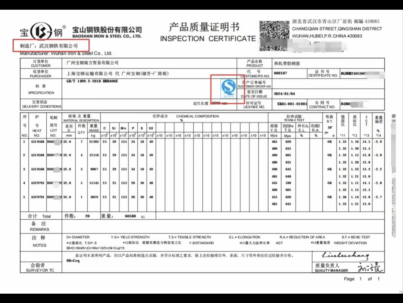Click license number 'XK05-001-01001'

pyautogui.click(x=292, y=104)
